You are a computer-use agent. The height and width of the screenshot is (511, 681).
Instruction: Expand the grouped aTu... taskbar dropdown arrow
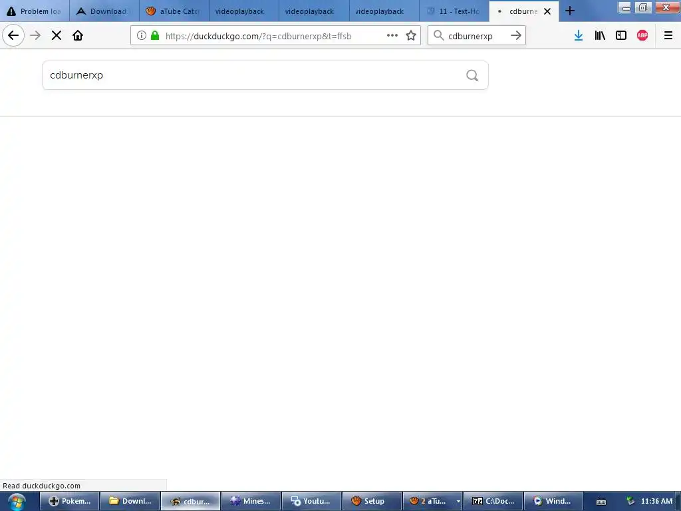(458, 501)
